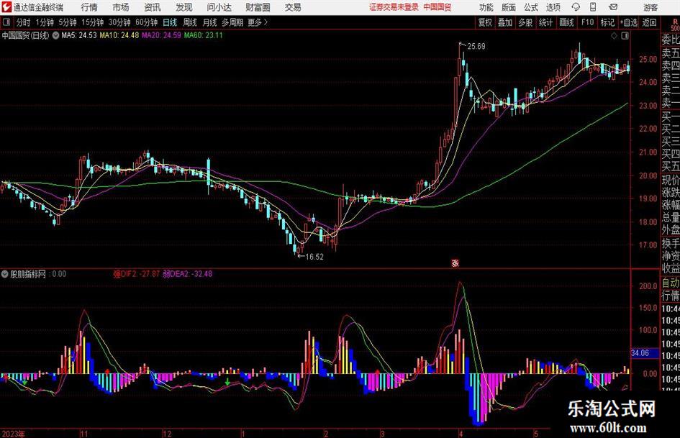
Task: Click the 自动 label in the side panel
Action: click(x=671, y=283)
